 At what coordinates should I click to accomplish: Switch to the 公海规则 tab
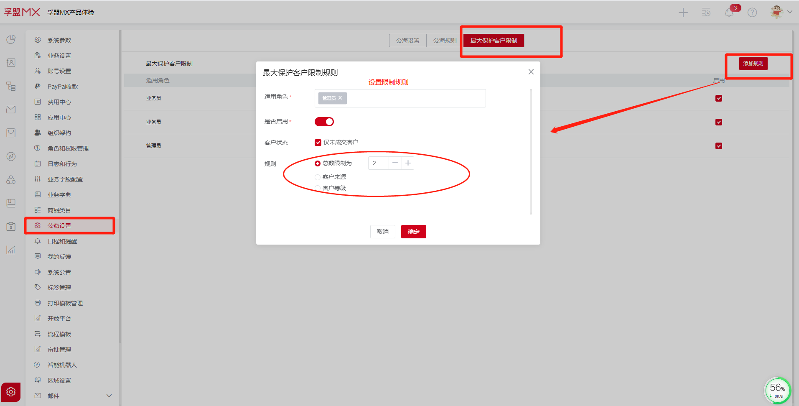pos(445,41)
